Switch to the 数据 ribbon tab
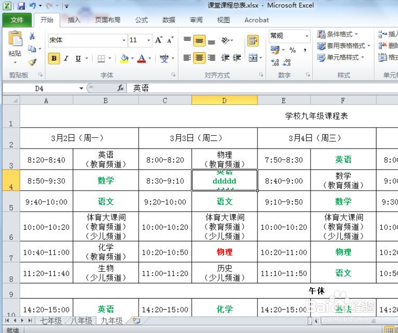Viewport: 398px width, 333px height. point(169,20)
